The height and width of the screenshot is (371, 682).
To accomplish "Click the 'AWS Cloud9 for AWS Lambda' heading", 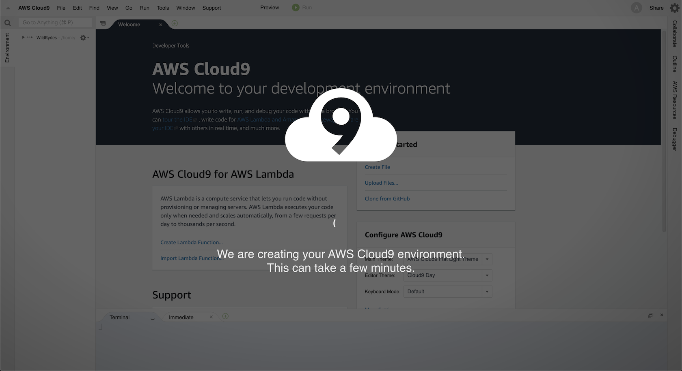I will point(223,174).
